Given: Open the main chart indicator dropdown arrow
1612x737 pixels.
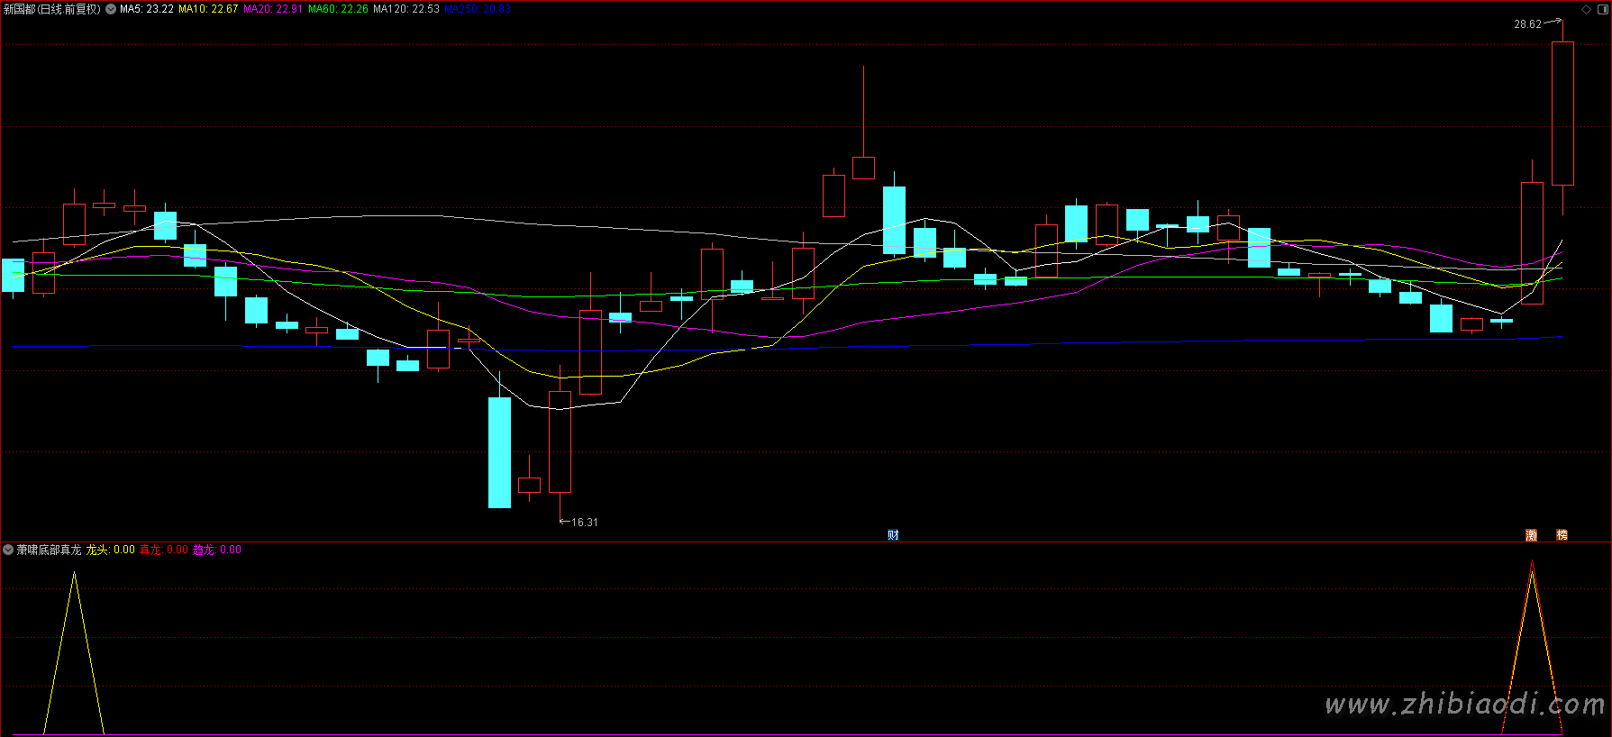Looking at the screenshot, I should pos(111,9).
